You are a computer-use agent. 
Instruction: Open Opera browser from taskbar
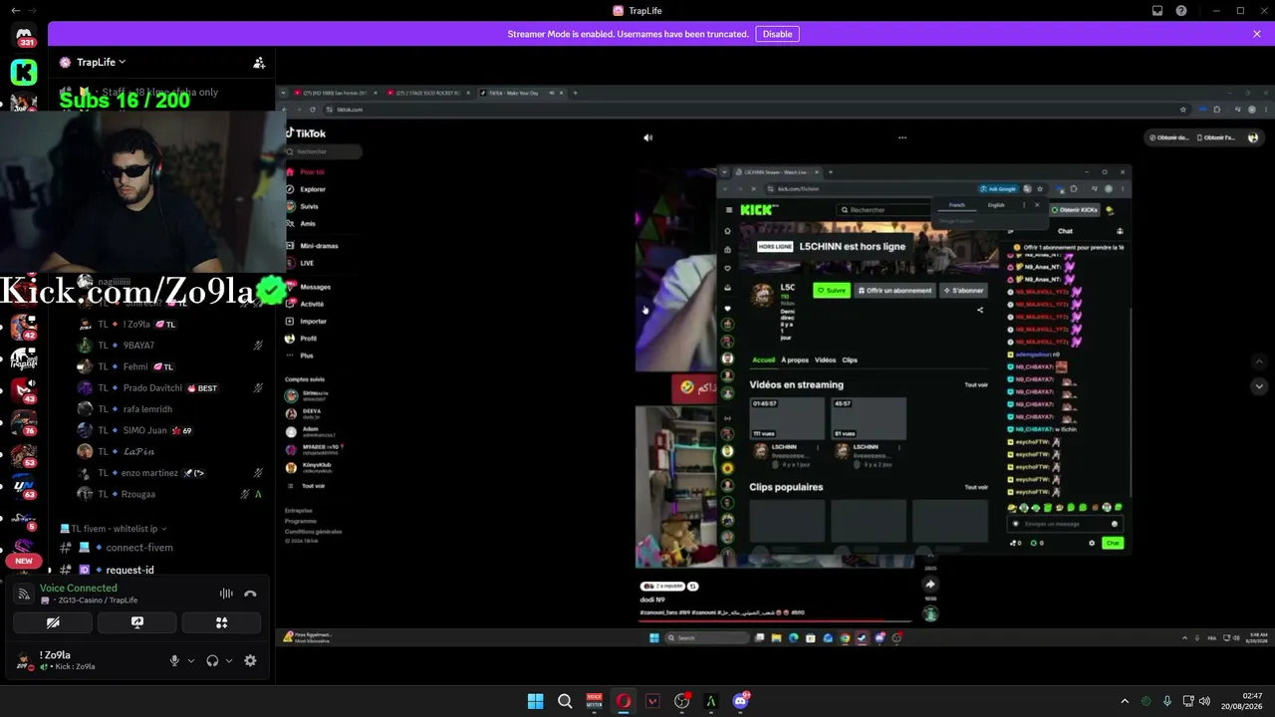click(x=624, y=701)
